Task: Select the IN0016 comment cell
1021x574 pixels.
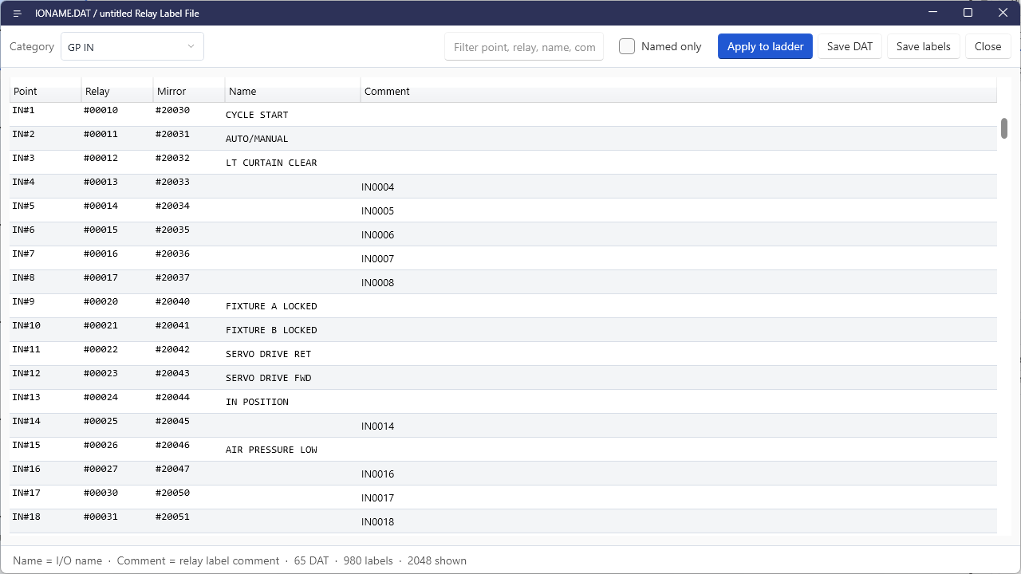Action: coord(678,474)
